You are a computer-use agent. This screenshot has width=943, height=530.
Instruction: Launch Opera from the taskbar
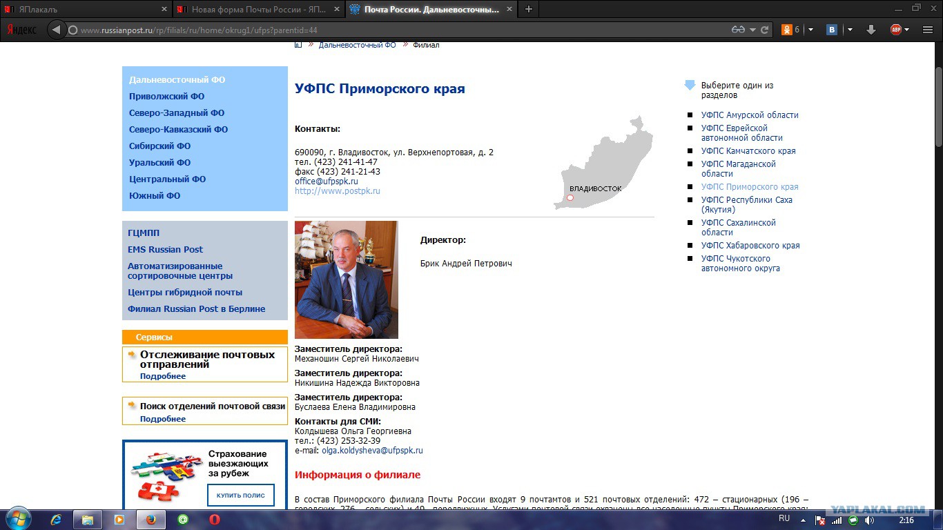(x=215, y=520)
